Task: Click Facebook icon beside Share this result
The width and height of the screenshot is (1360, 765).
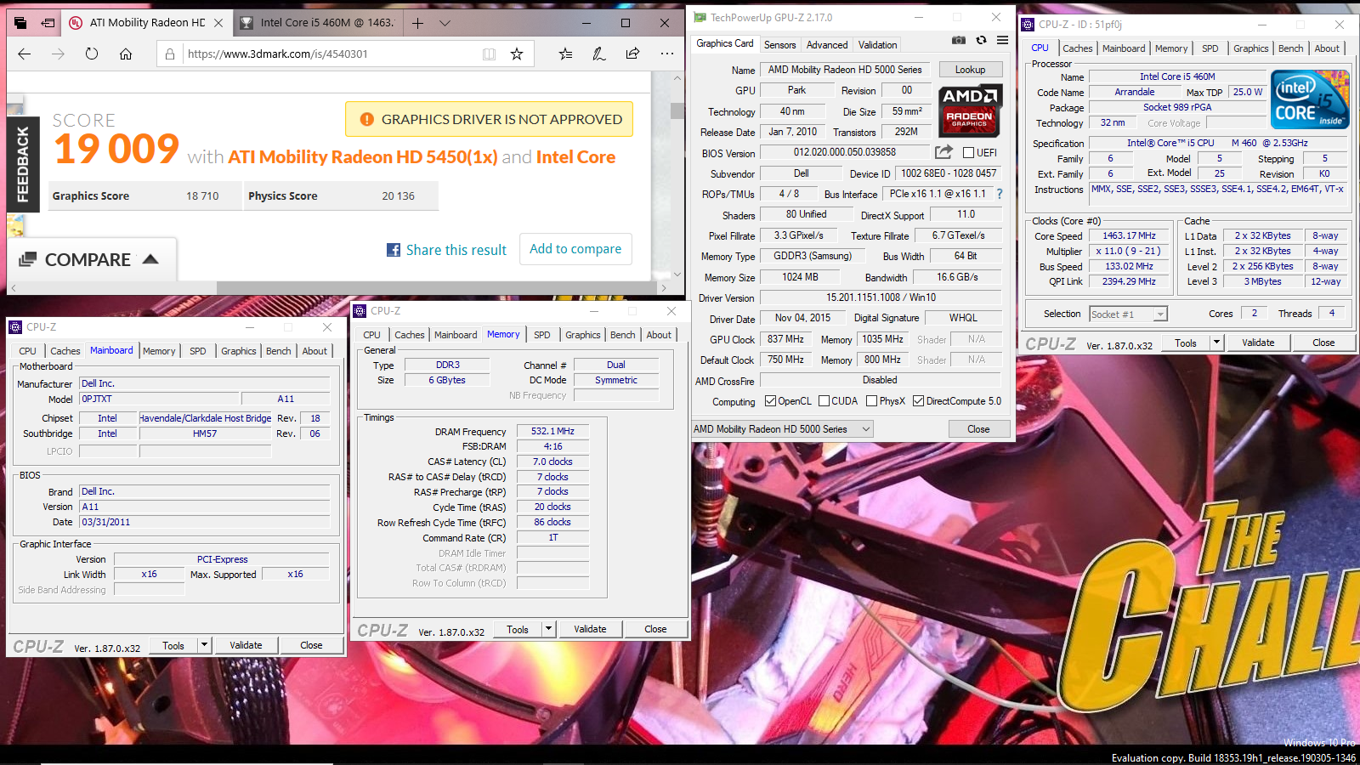Action: [x=394, y=250]
